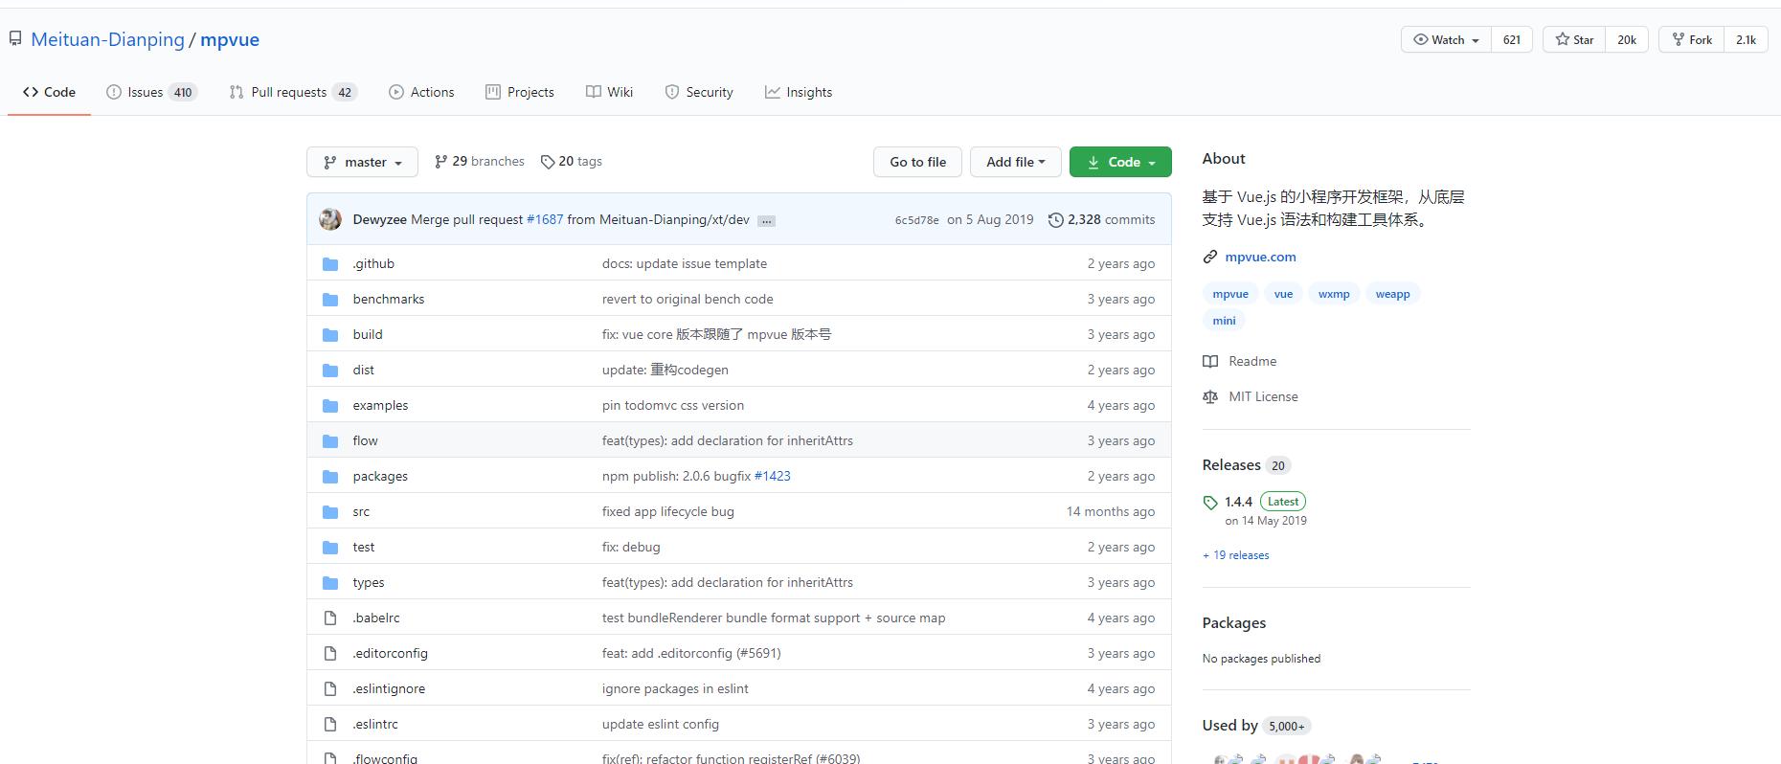
Task: Open the Watch notifications dropdown
Action: [1446, 39]
